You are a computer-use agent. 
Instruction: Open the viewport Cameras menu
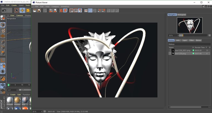point(20,15)
